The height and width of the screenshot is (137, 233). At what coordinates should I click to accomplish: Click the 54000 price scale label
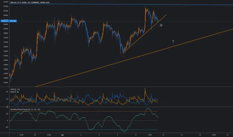click(x=6, y=69)
